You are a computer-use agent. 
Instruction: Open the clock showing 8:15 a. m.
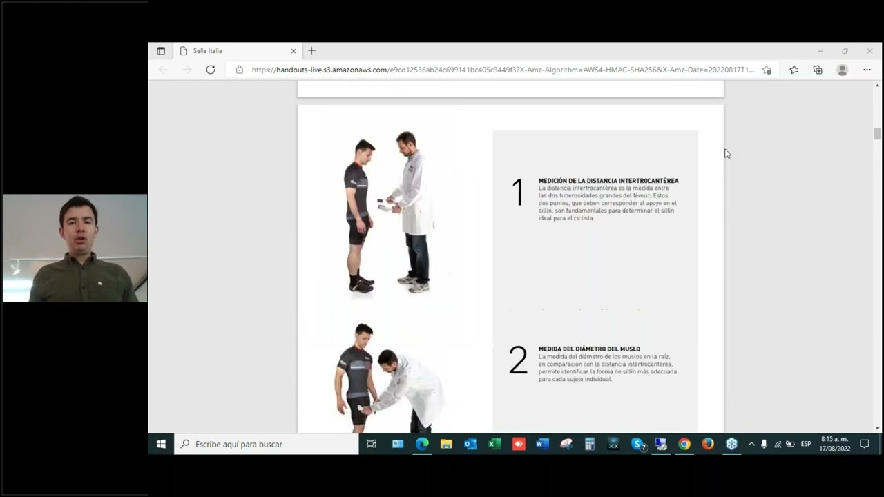click(x=834, y=444)
